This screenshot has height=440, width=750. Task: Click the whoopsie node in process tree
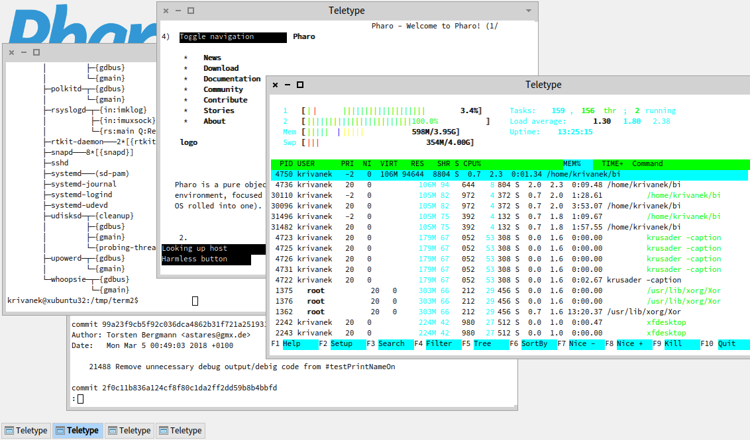point(69,279)
